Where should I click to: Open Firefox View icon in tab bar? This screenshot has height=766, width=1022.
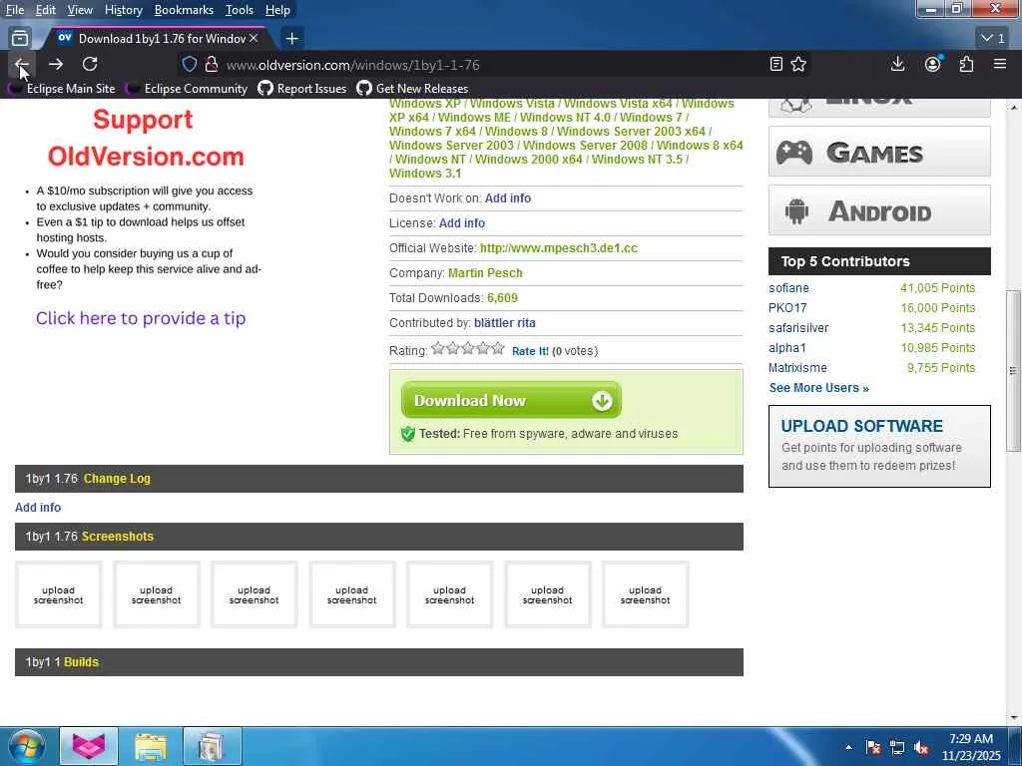click(20, 39)
